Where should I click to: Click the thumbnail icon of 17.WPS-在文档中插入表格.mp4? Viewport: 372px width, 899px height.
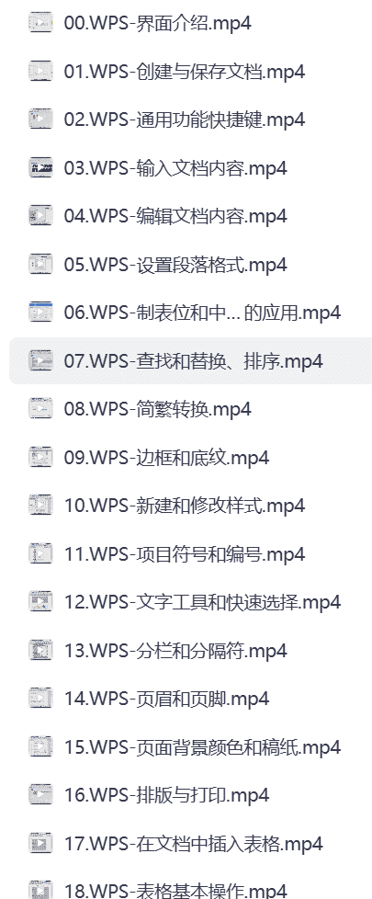coord(40,843)
